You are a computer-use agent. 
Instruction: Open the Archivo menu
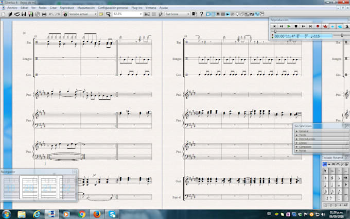(x=12, y=8)
